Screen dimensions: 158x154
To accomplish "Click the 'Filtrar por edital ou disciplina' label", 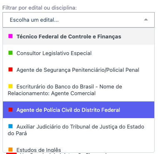I will coord(39,8).
